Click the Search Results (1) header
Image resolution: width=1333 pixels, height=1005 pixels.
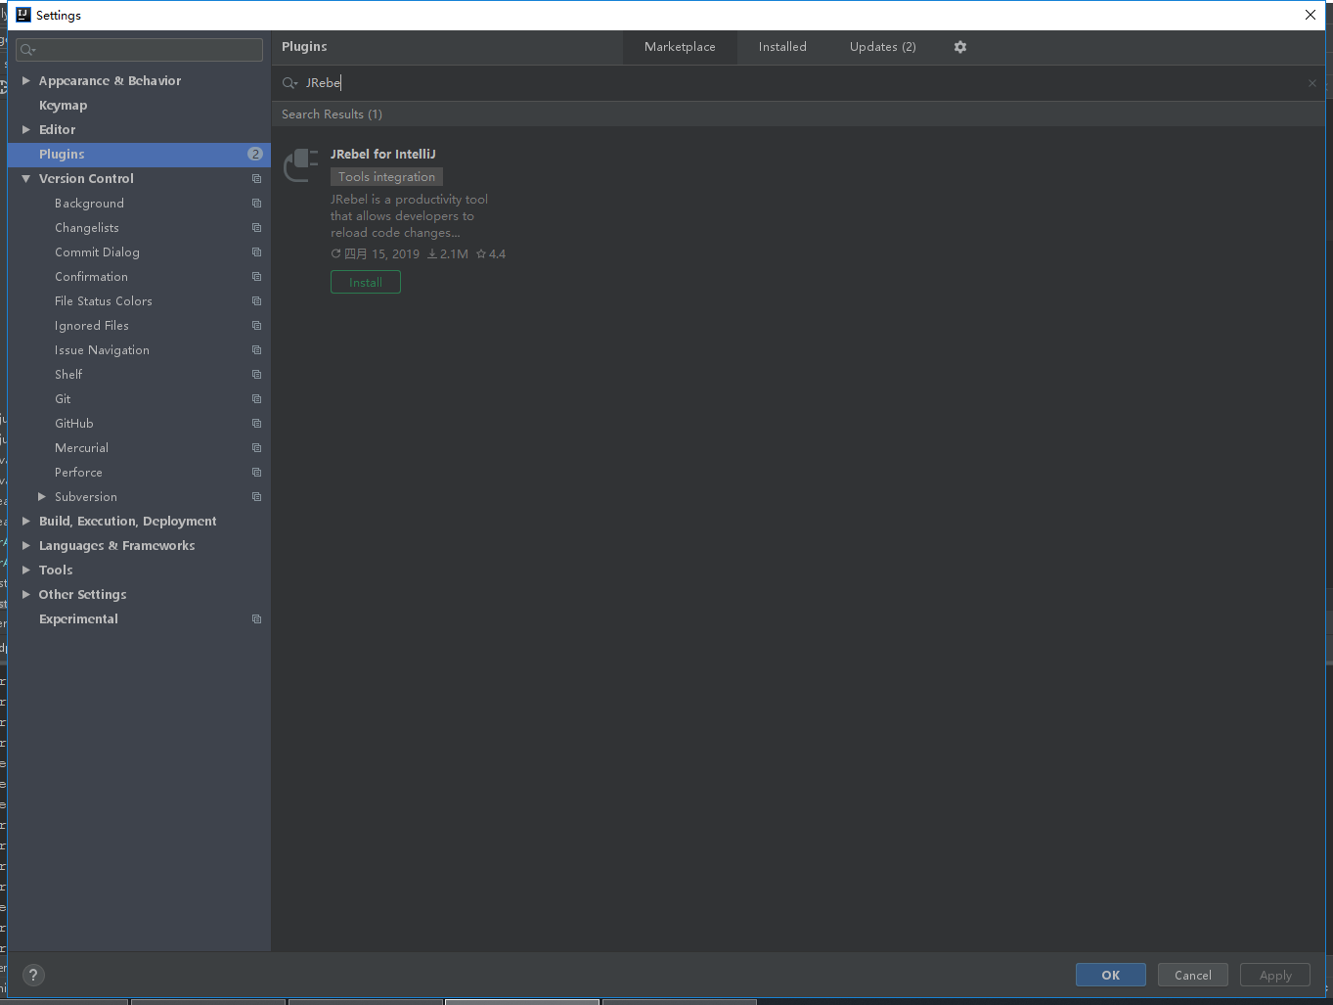point(332,114)
